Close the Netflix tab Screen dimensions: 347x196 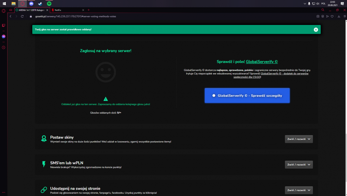point(83,10)
